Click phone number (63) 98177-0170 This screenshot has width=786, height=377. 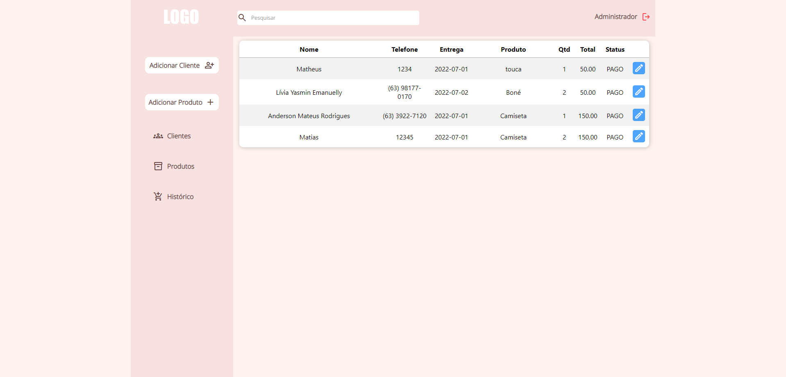pos(404,92)
